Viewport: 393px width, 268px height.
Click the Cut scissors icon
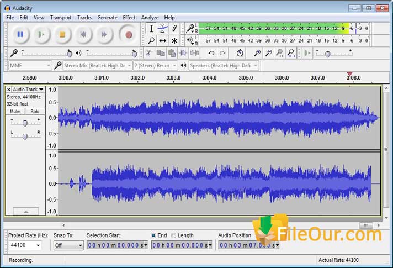coord(149,53)
